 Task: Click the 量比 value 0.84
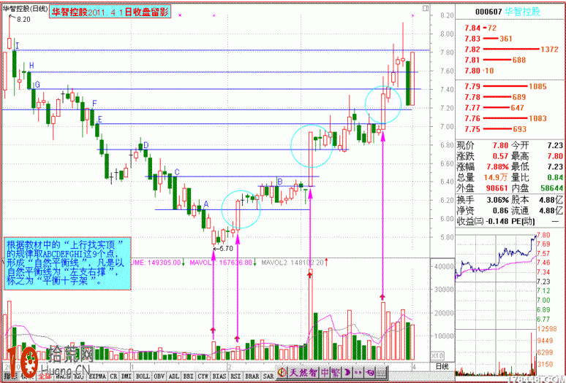tap(555, 177)
